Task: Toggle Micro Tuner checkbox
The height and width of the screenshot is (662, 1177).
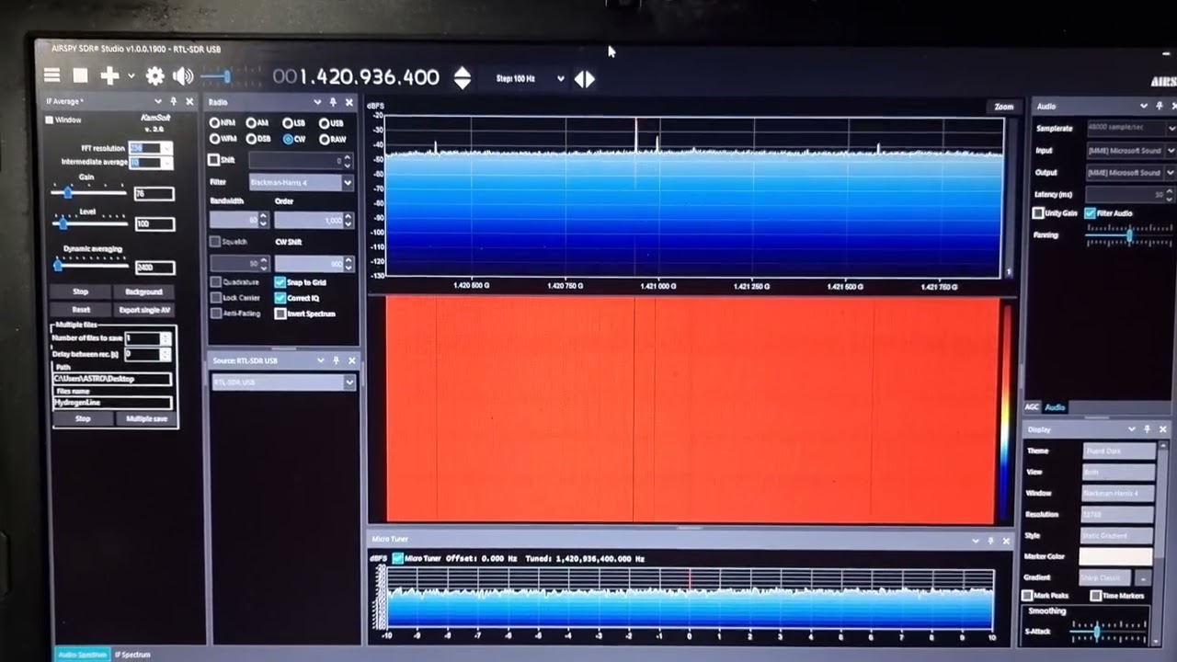Action: (x=397, y=558)
